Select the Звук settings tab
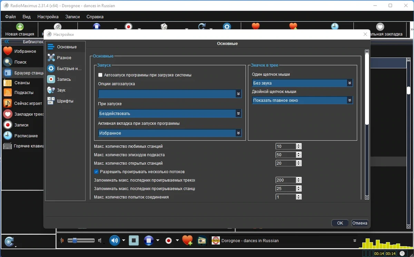 pyautogui.click(x=65, y=90)
